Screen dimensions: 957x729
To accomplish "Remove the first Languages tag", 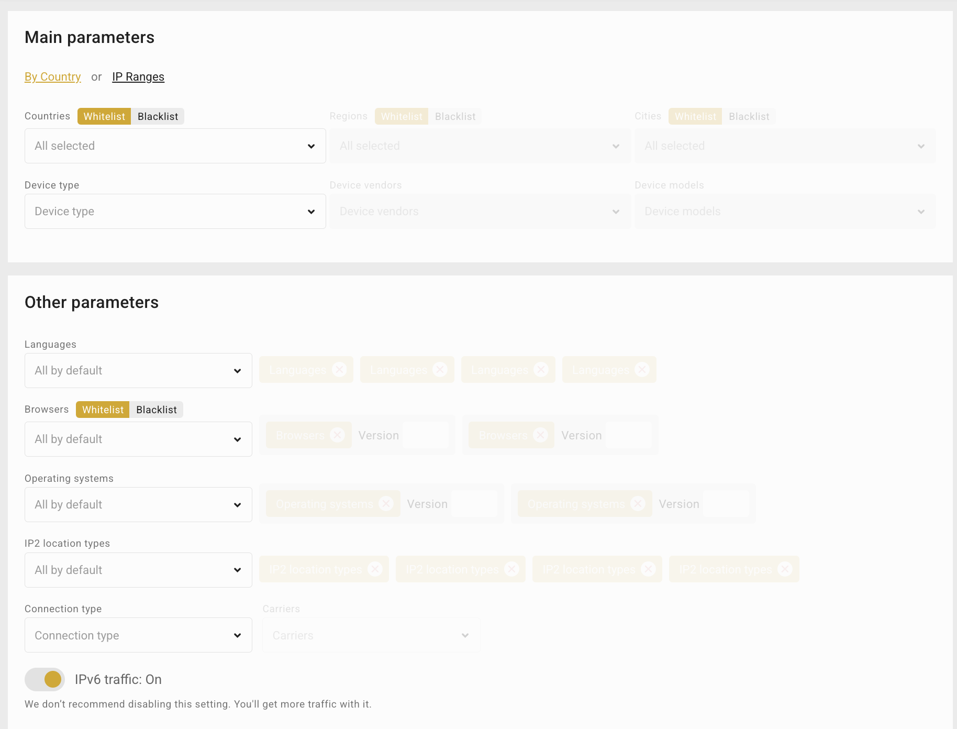I will [x=339, y=370].
